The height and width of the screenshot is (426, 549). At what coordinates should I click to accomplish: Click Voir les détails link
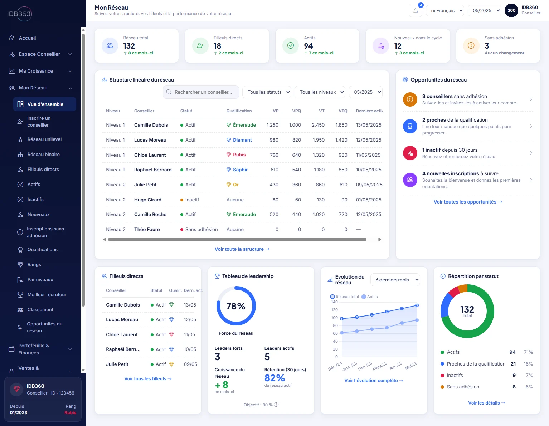[x=487, y=403]
